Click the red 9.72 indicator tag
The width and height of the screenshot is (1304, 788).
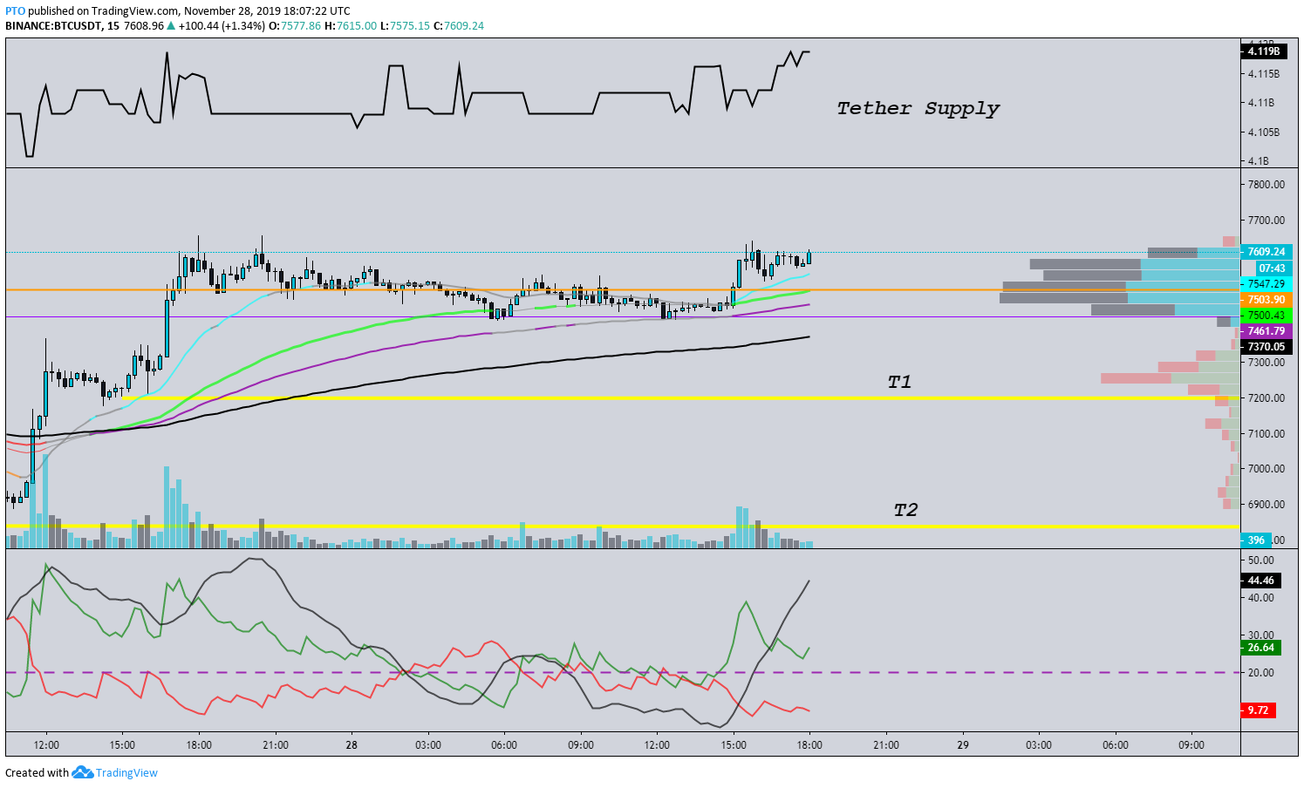coord(1259,710)
